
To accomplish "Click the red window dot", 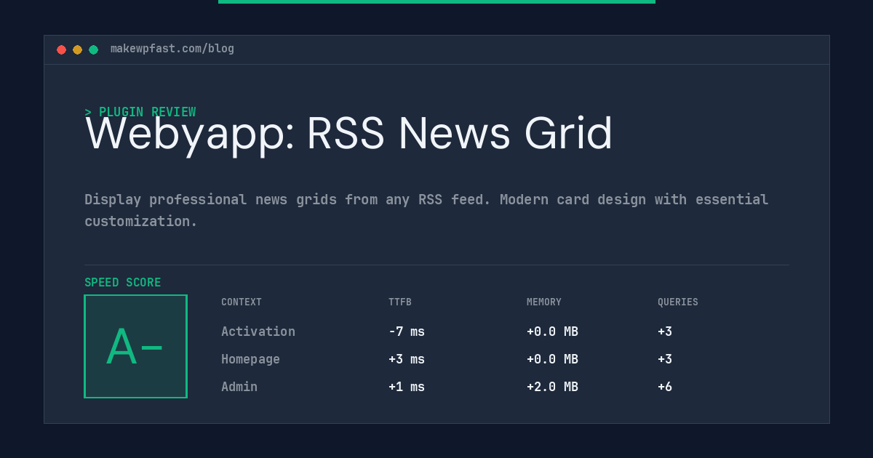I will (61, 49).
